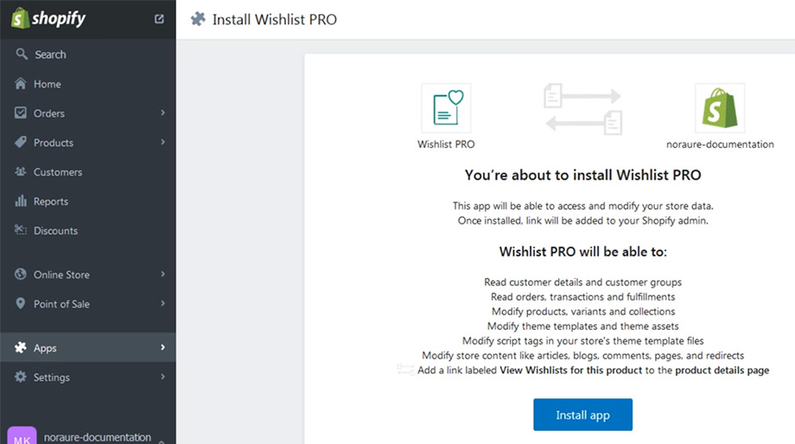Click the puzzle icon beside Install Wishlist PRO title

pos(198,19)
